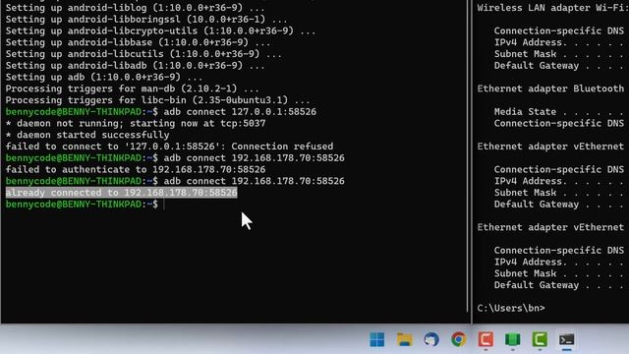
Task: Click the C:\Users\bn> prompt in right terminal
Action: pyautogui.click(x=511, y=308)
